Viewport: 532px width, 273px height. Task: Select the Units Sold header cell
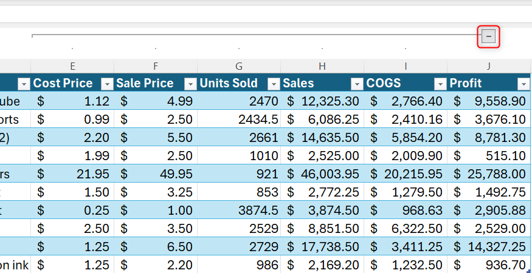coord(239,83)
